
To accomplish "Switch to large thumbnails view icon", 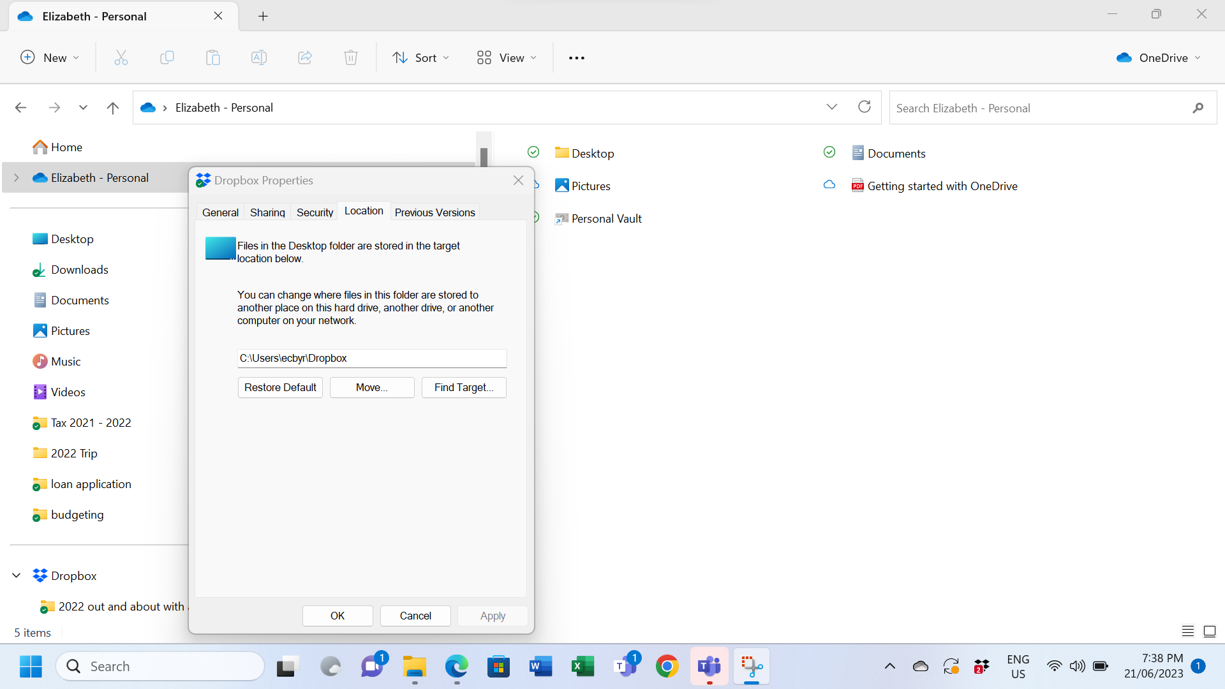I will click(1210, 632).
